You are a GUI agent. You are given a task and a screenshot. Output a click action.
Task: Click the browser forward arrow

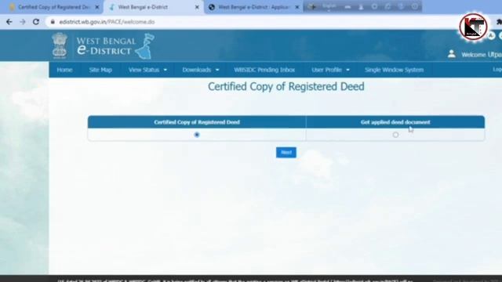coord(23,22)
